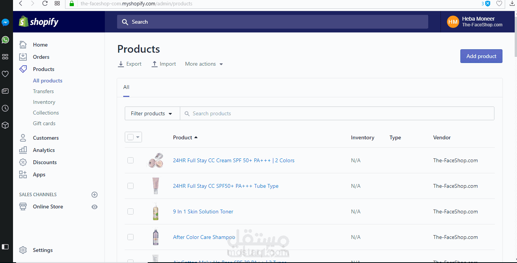Click the Apps grid icon

pyautogui.click(x=23, y=174)
